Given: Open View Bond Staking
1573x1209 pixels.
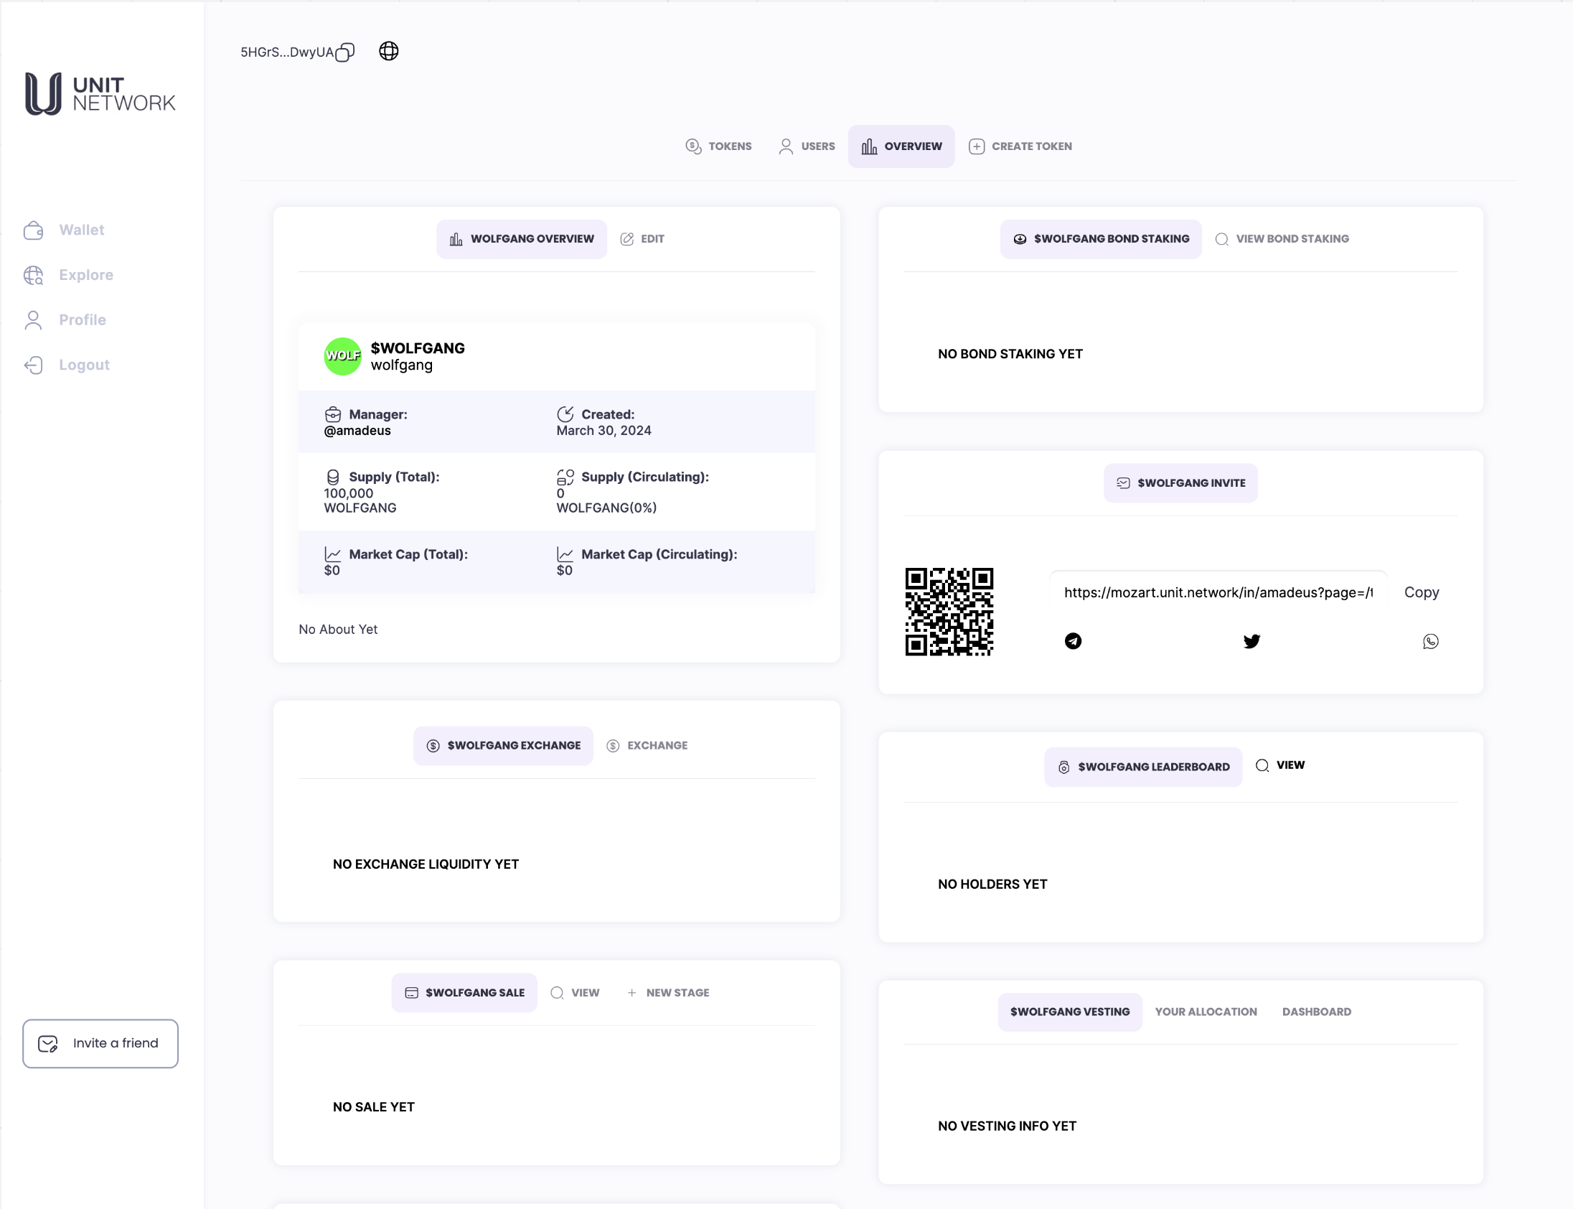Looking at the screenshot, I should tap(1282, 239).
